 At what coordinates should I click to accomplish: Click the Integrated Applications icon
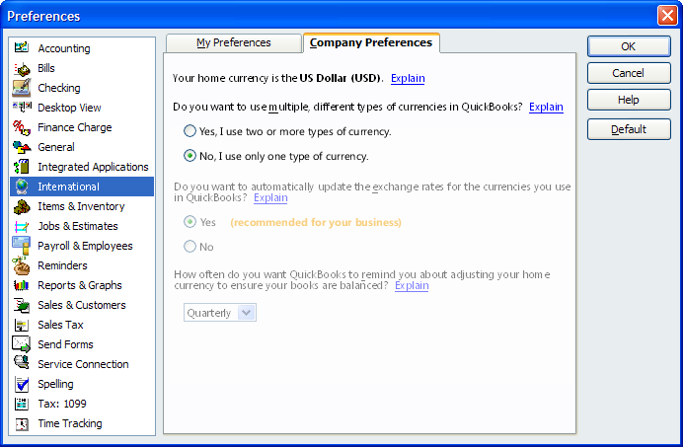point(22,167)
